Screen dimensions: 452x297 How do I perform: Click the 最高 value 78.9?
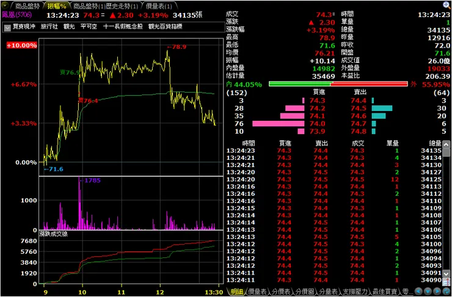327,37
